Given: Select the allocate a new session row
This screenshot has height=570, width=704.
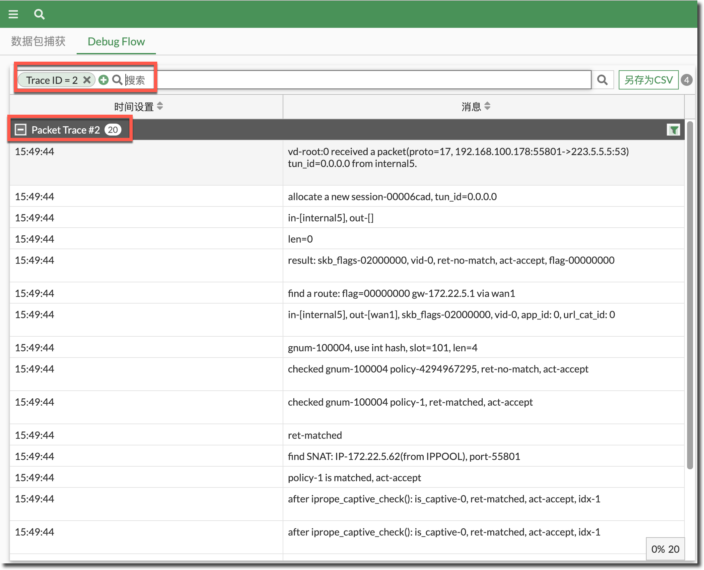Looking at the screenshot, I should pos(392,197).
